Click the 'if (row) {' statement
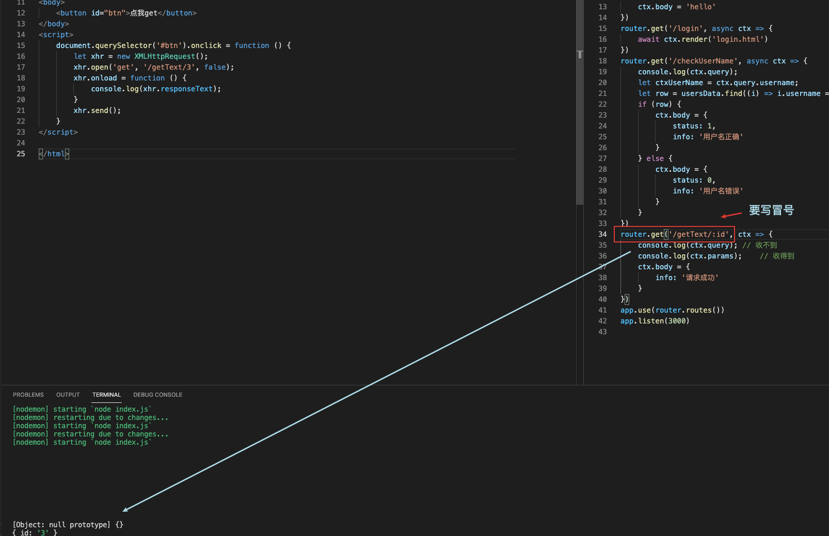 [660, 104]
